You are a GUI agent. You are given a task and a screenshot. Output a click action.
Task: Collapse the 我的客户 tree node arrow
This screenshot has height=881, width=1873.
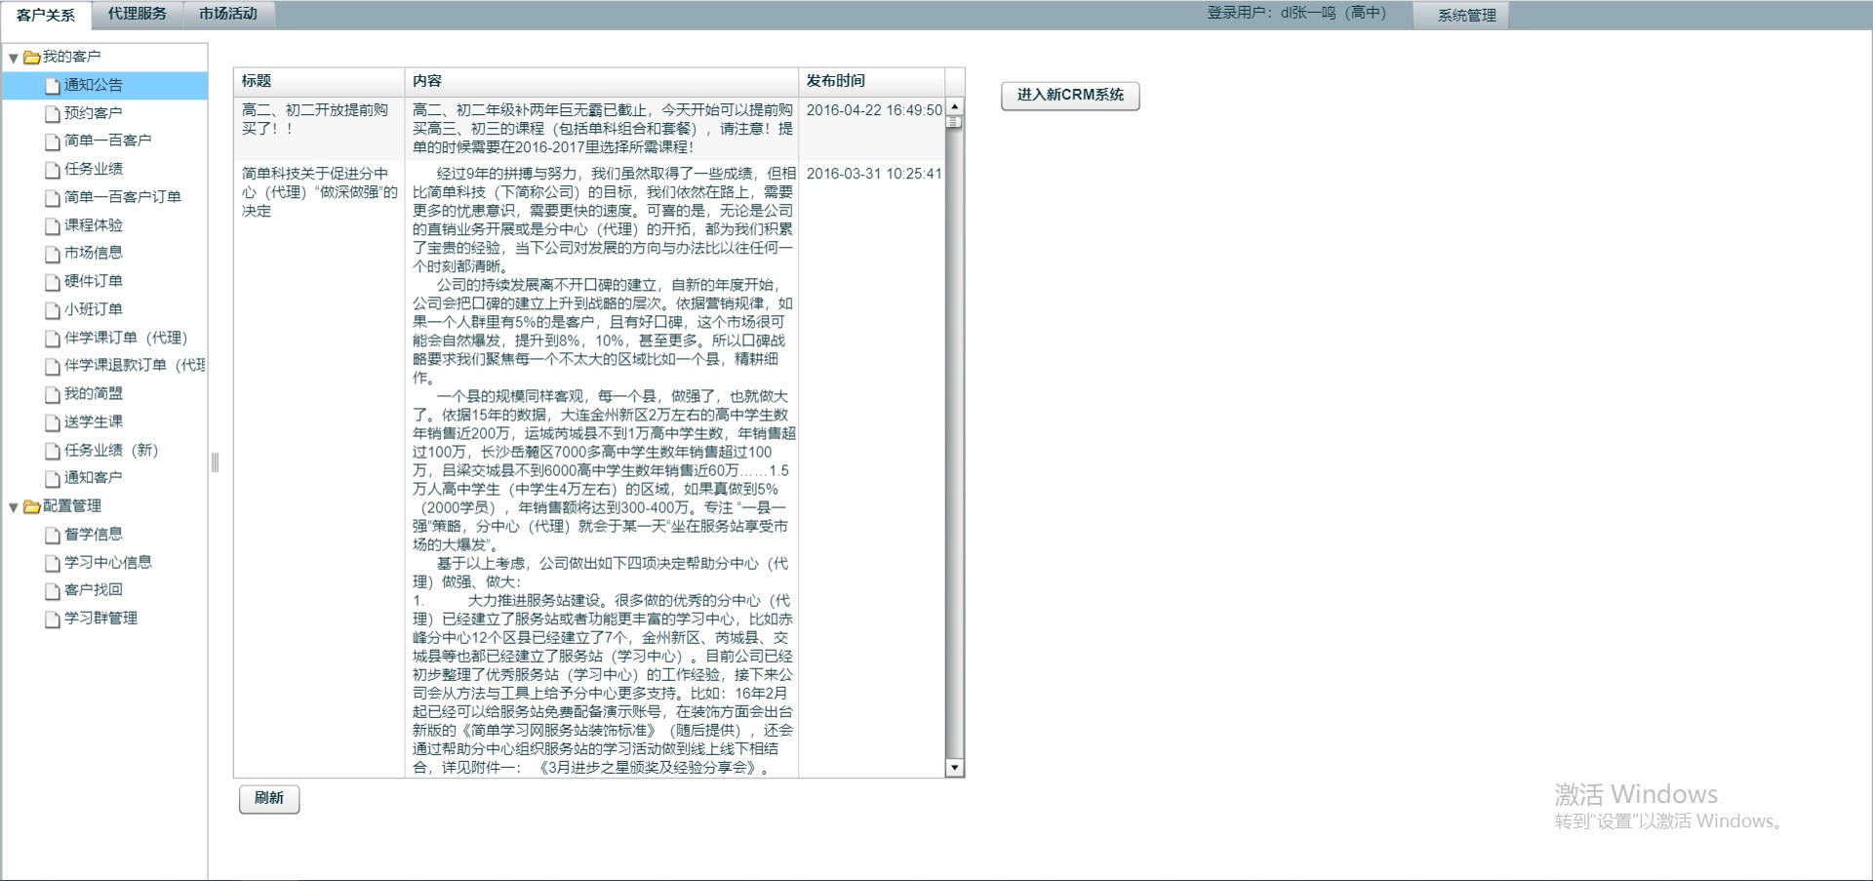[14, 58]
